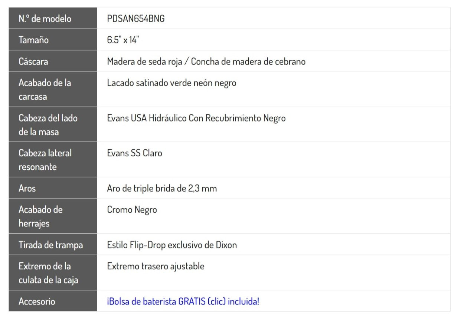Click the "Extremo trasero ajustable" value
This screenshot has width=461, height=319.
click(156, 266)
